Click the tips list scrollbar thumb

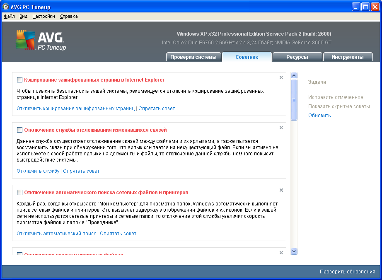294,100
